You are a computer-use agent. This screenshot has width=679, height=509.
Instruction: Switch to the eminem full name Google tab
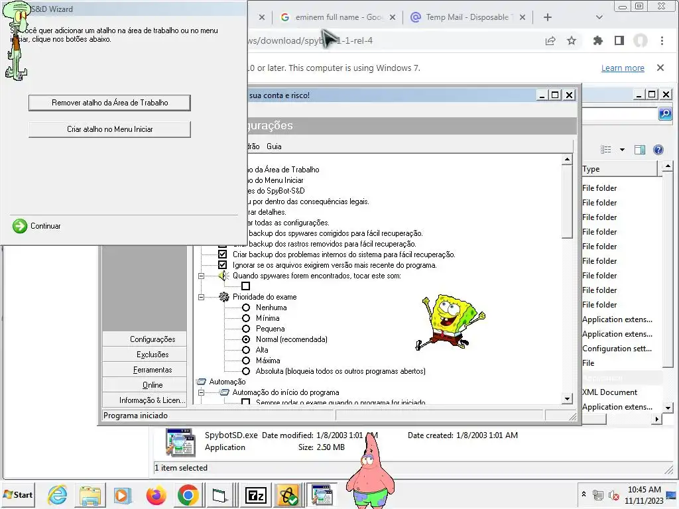[x=332, y=17]
